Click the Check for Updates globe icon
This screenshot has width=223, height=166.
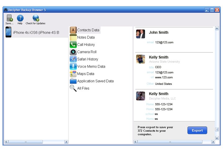(x=36, y=18)
